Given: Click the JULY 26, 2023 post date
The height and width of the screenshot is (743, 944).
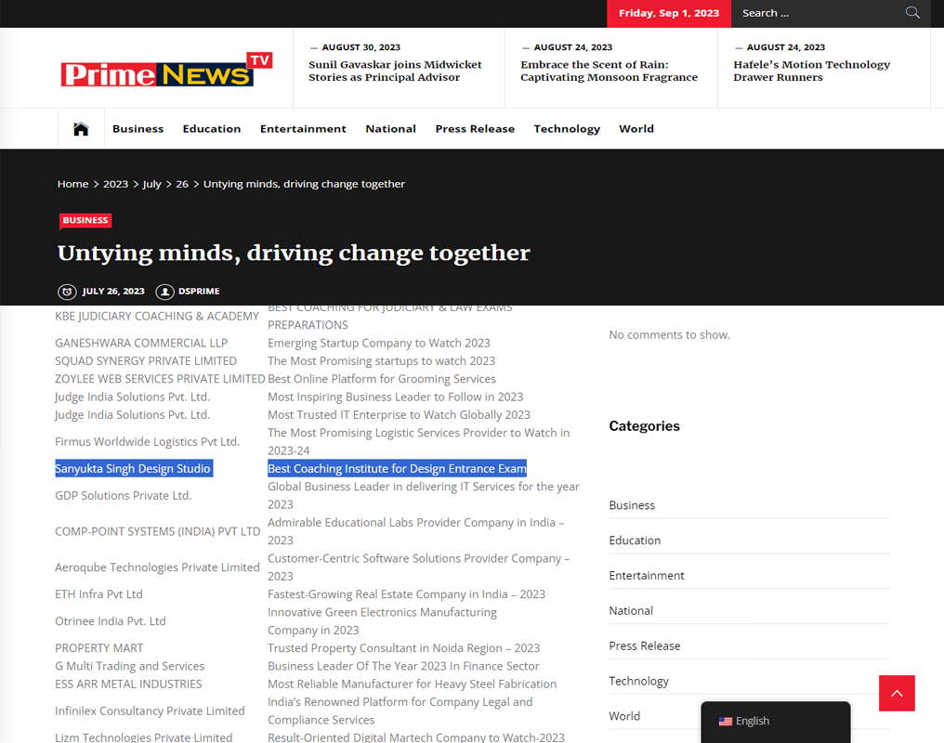Looking at the screenshot, I should (x=113, y=292).
